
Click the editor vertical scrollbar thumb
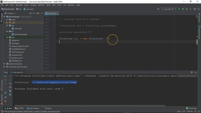pos(197,42)
